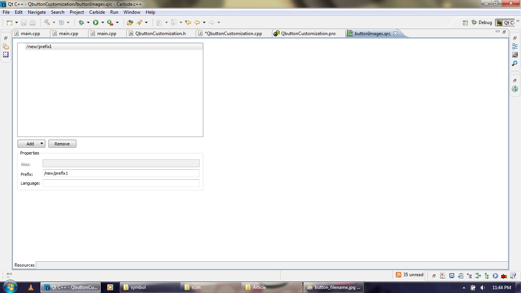521x293 pixels.
Task: Clear the Alias input field
Action: (x=121, y=163)
